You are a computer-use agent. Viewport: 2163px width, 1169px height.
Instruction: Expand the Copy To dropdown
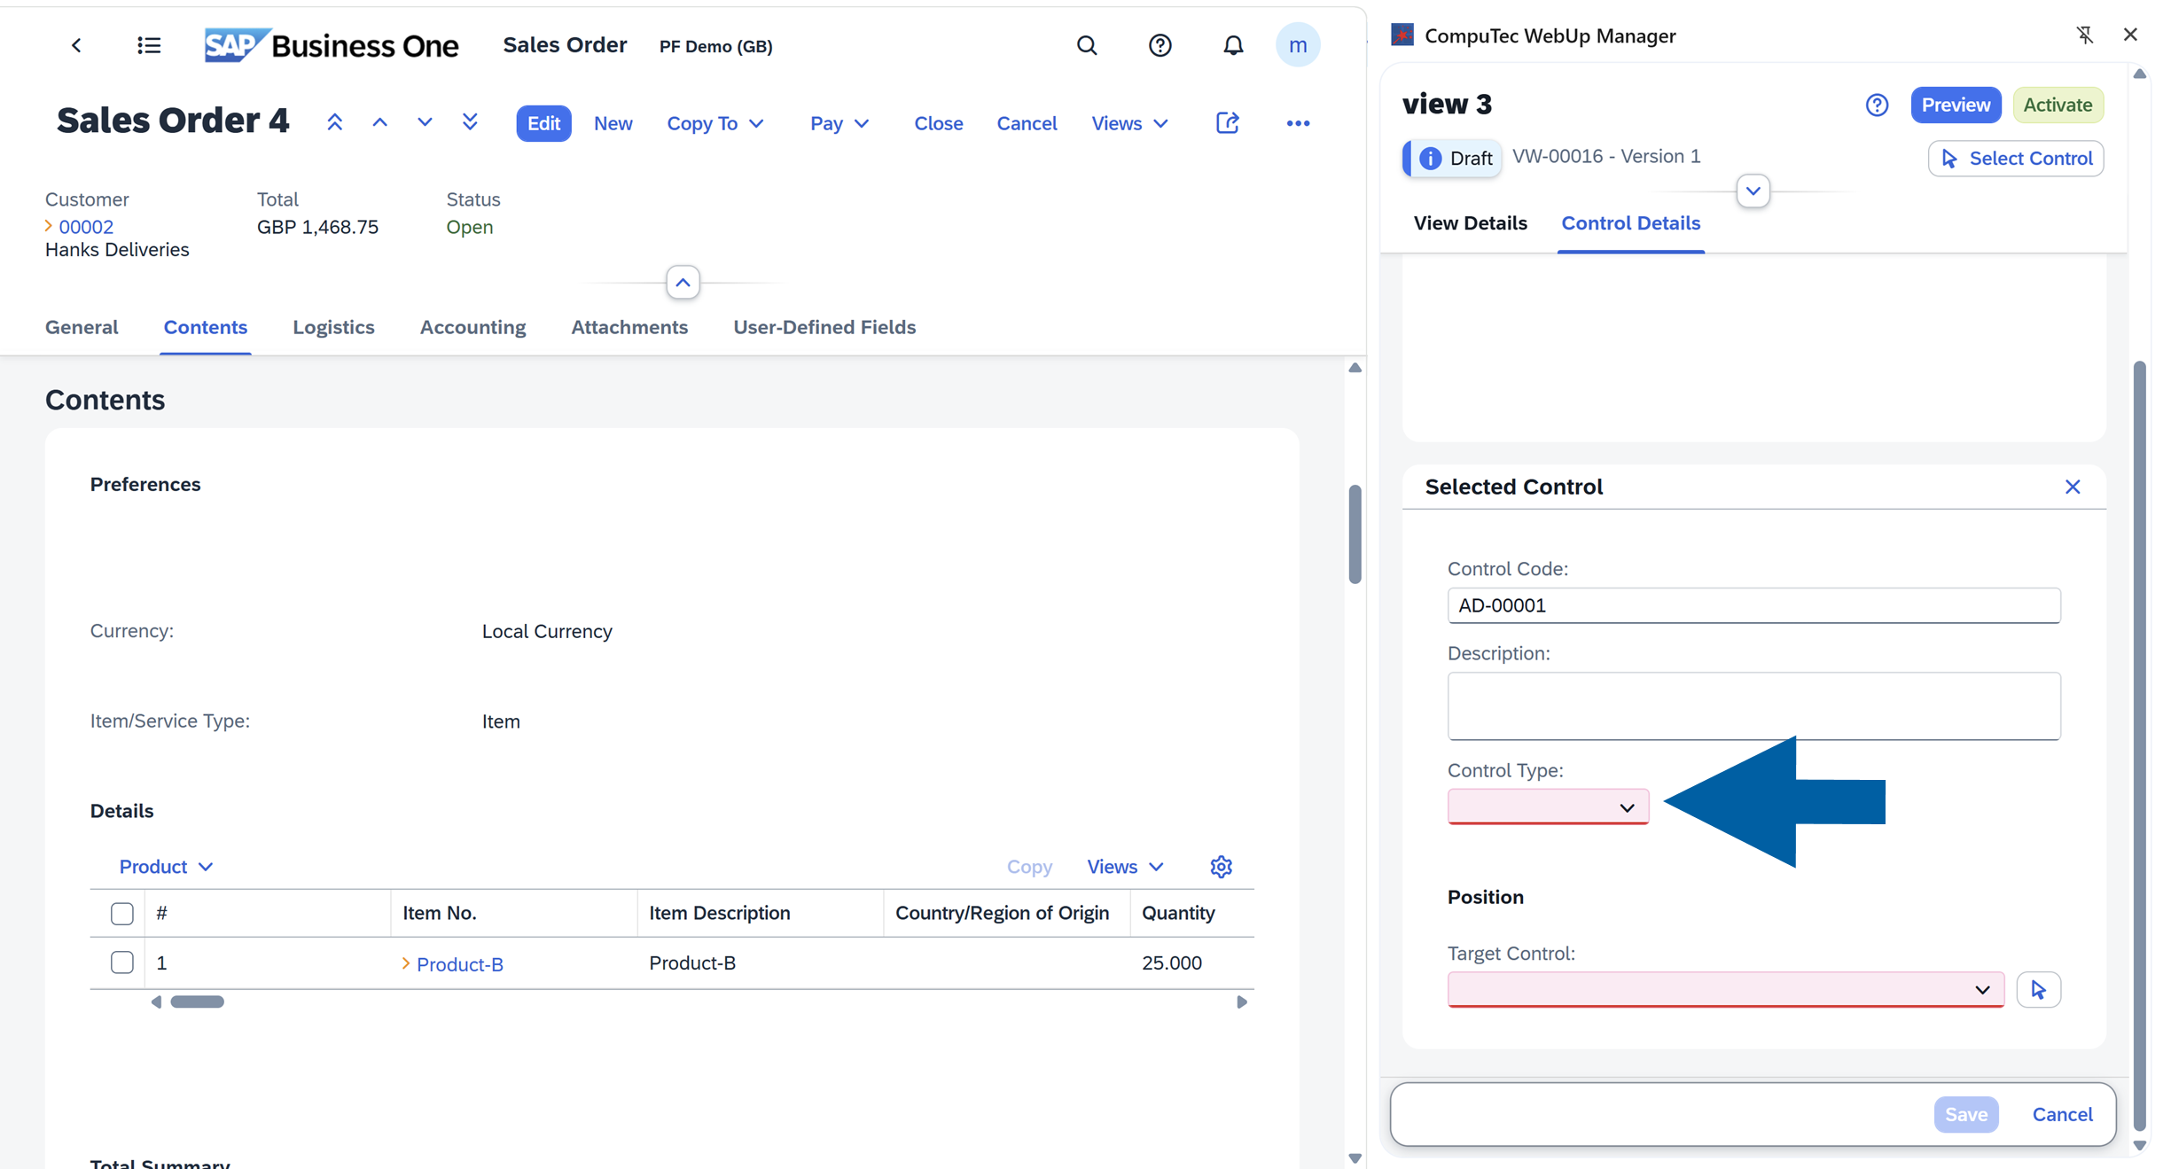coord(715,123)
